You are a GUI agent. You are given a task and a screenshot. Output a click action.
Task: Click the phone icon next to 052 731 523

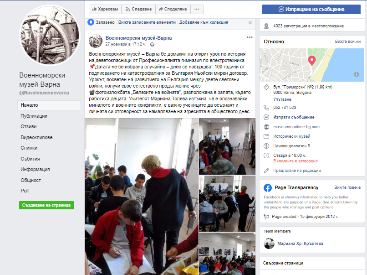[266, 108]
